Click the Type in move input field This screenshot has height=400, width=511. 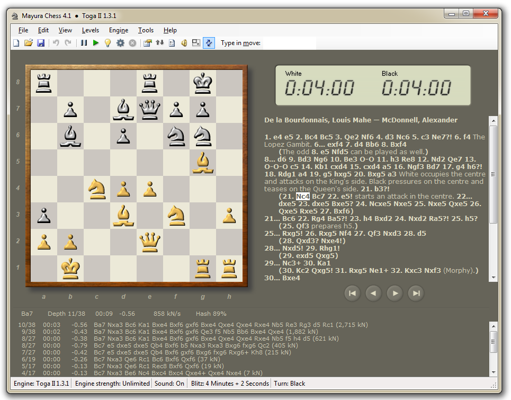[x=289, y=43]
